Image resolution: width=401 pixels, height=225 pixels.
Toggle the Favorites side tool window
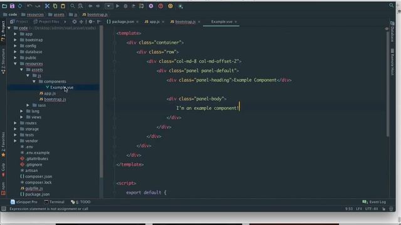point(3,144)
